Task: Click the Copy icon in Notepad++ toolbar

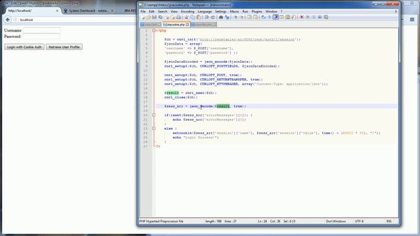Action: point(192,18)
